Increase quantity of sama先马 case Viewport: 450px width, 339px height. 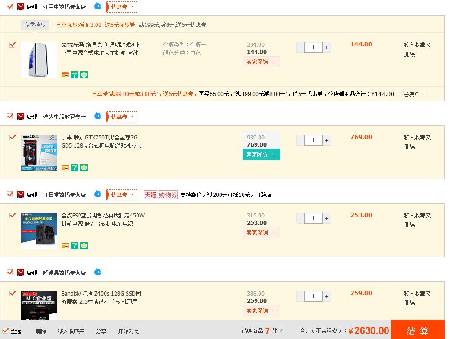pyautogui.click(x=326, y=48)
